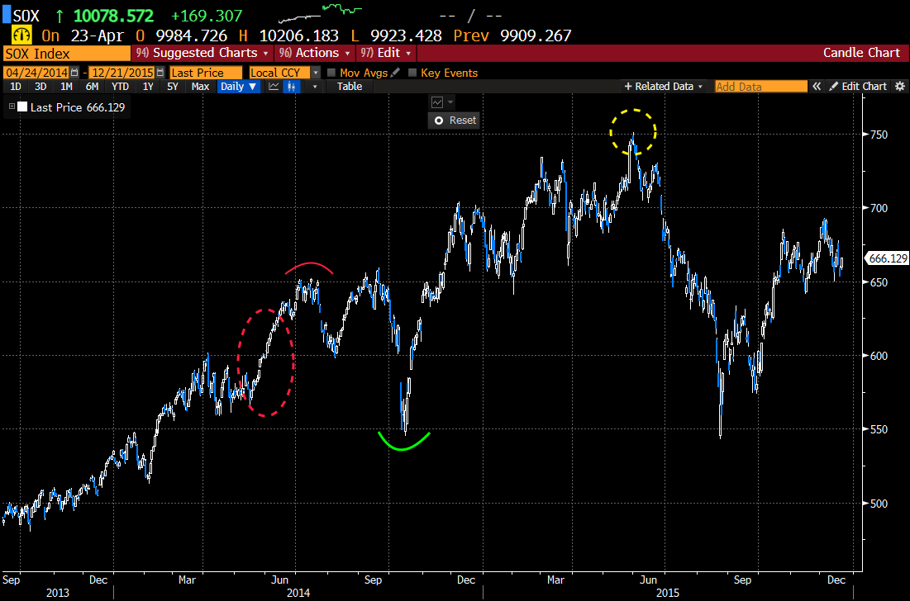Viewport: 910px width, 601px height.
Task: Enable the Key Events checkbox
Action: point(412,73)
